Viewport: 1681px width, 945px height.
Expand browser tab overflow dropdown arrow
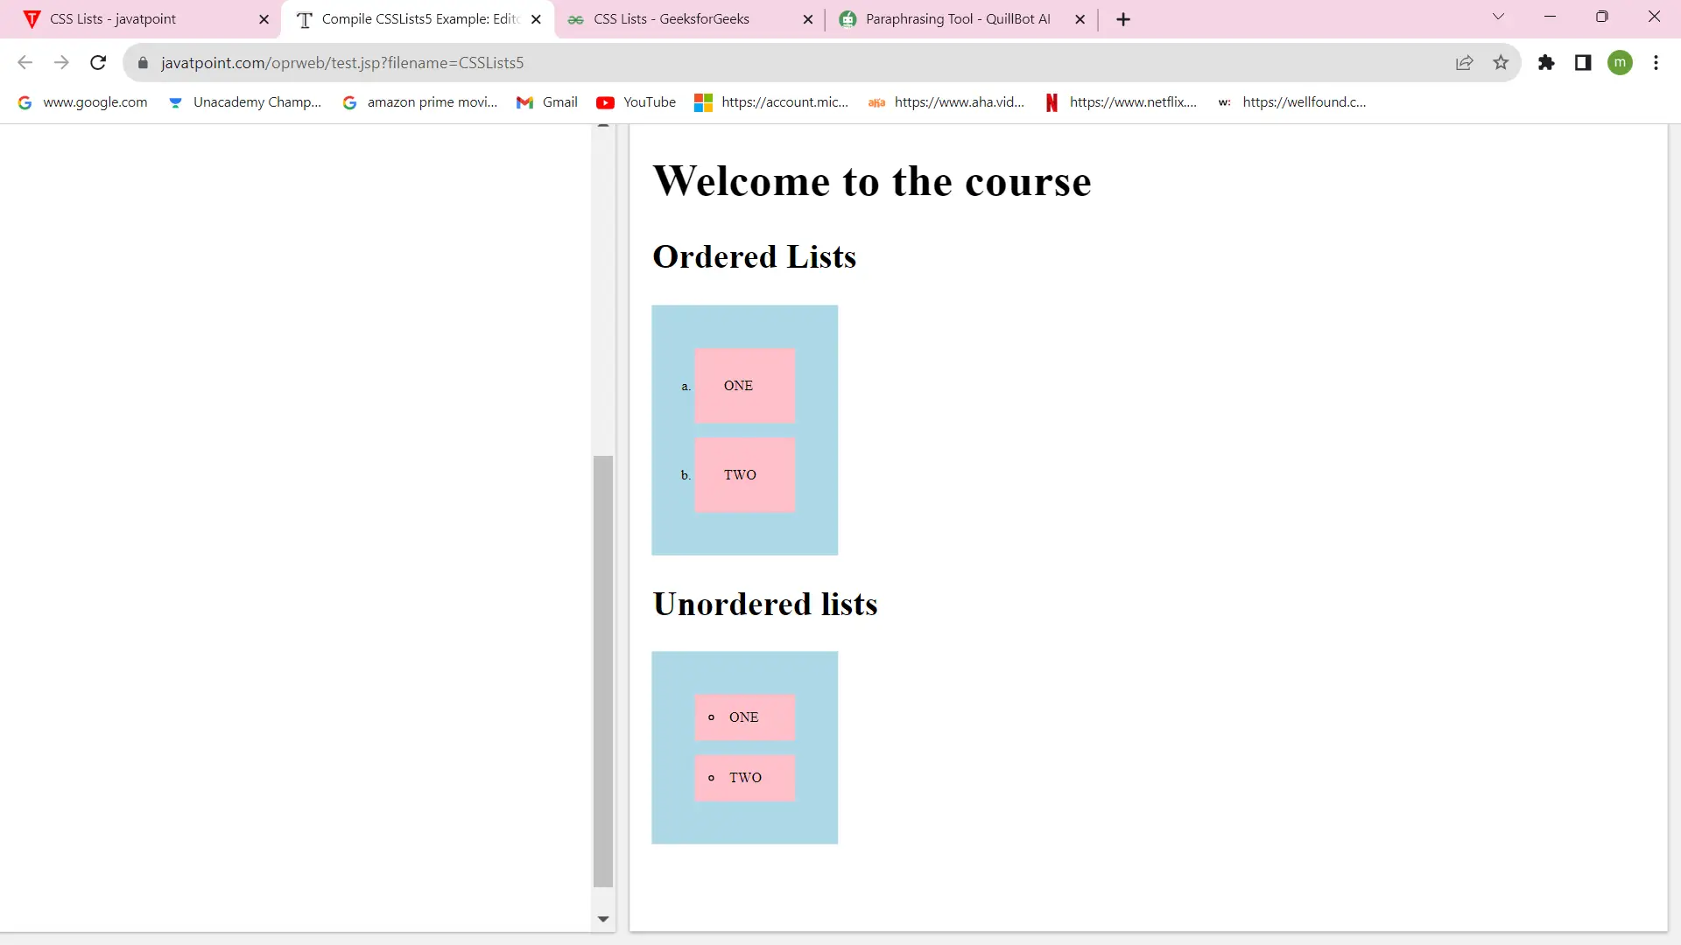1499,17
